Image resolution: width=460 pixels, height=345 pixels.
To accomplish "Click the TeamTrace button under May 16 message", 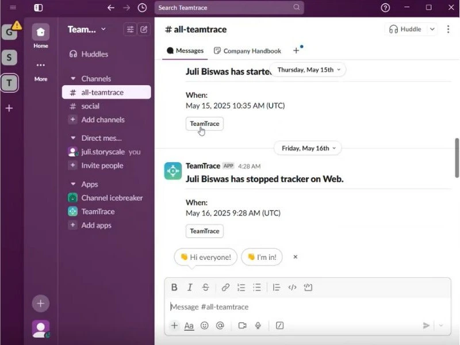I will [205, 231].
